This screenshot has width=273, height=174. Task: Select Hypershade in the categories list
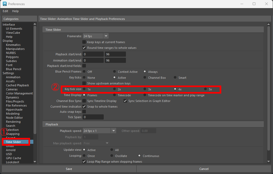[x=14, y=110]
